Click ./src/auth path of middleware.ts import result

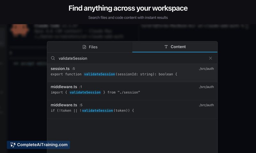(206, 87)
